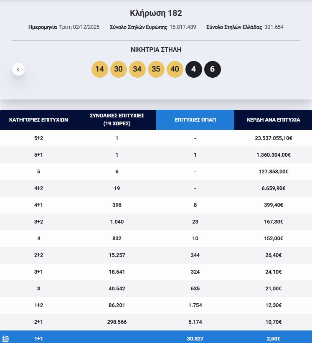Select the highlighted 1+1 category label
Screen dimensions: 312x343
point(38,338)
